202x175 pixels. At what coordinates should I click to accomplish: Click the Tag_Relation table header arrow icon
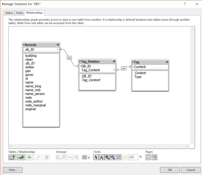tap(80, 62)
